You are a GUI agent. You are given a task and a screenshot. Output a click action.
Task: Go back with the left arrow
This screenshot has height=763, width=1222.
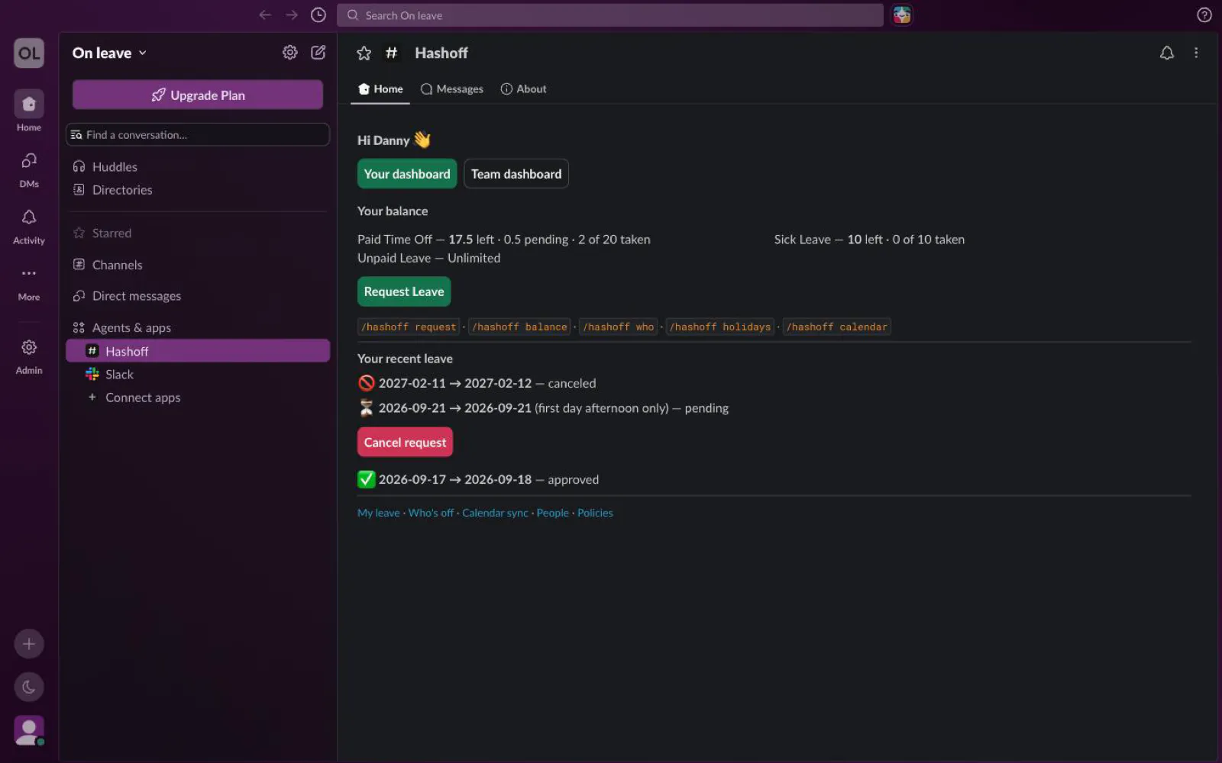coord(265,15)
